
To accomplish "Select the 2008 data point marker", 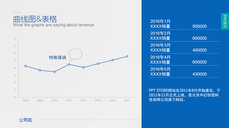I will click(26, 66).
